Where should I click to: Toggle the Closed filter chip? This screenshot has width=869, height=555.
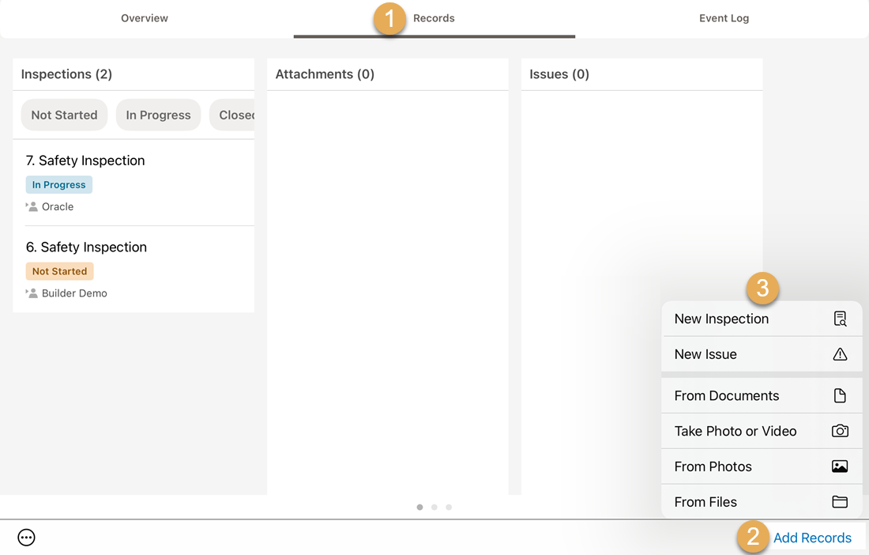[234, 115]
